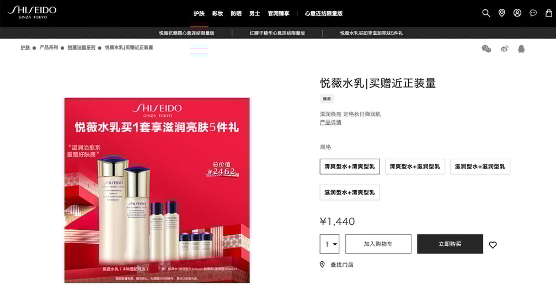The height and width of the screenshot is (285, 556).
Task: Open the 护肤 navigation menu
Action: 199,13
